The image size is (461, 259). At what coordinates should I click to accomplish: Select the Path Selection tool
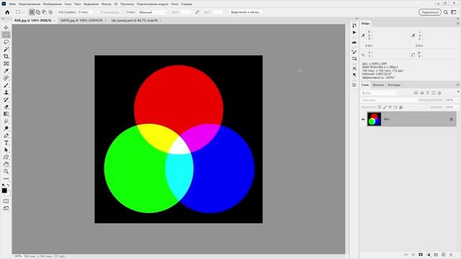coord(6,150)
